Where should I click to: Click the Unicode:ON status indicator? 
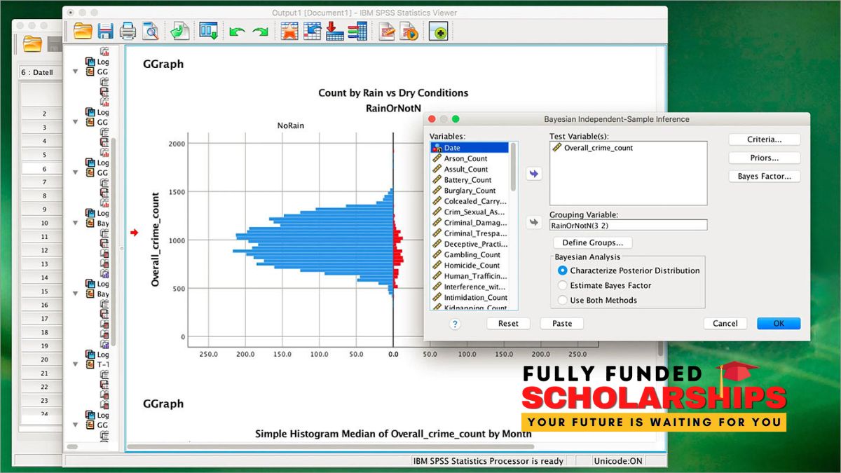point(617,461)
